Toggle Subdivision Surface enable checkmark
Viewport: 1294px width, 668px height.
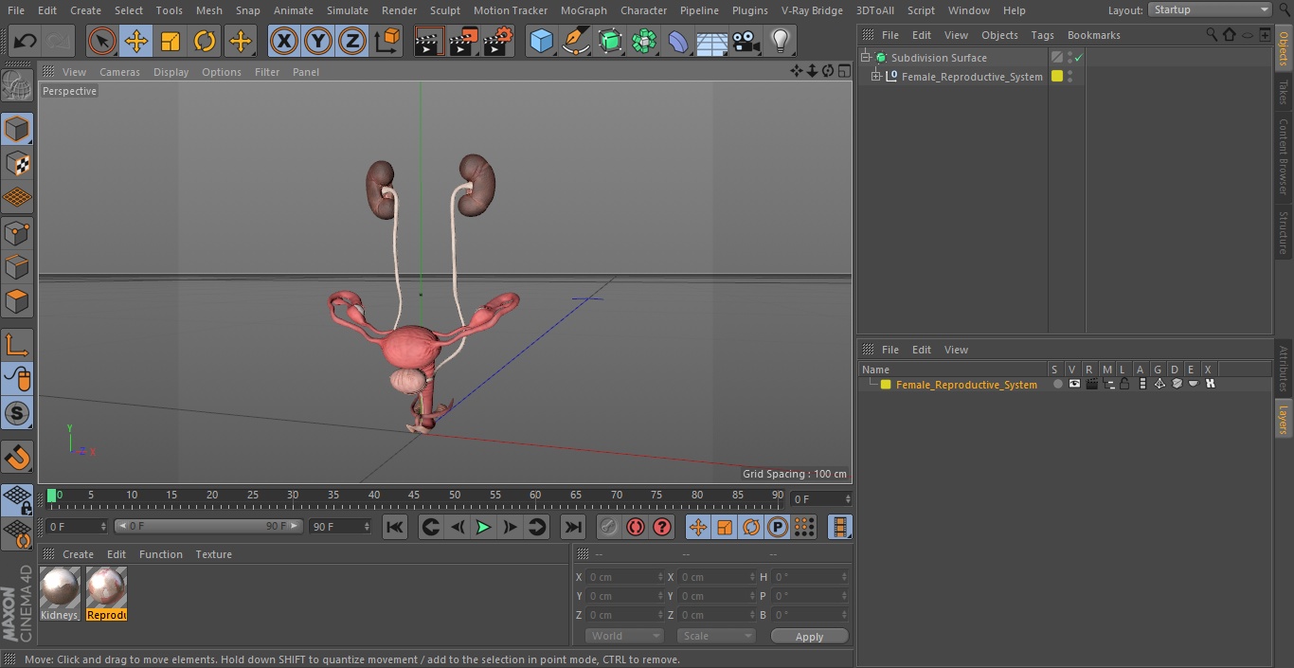click(x=1078, y=58)
